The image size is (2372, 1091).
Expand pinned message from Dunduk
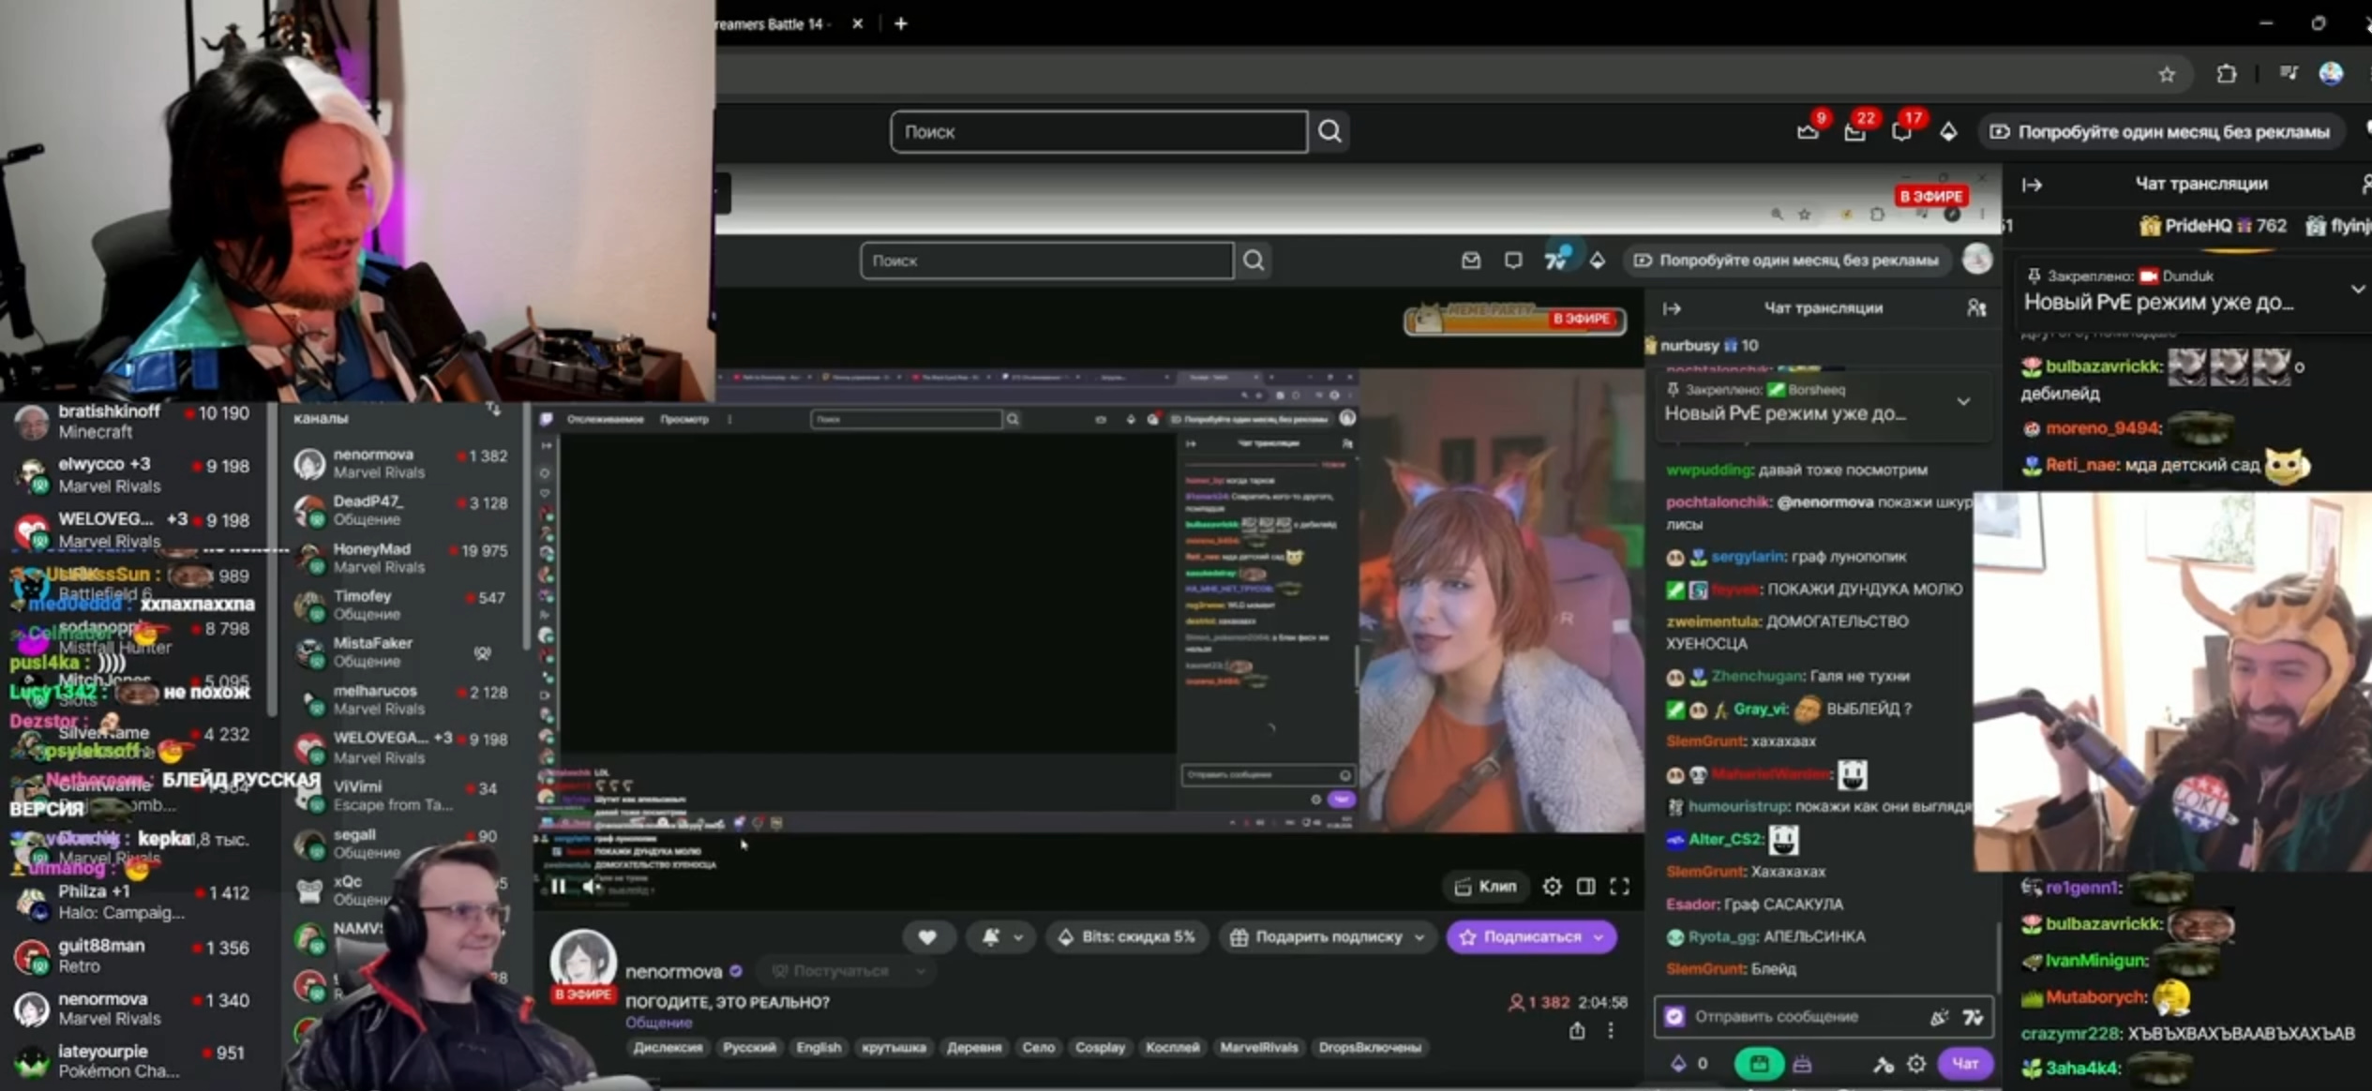(2357, 290)
